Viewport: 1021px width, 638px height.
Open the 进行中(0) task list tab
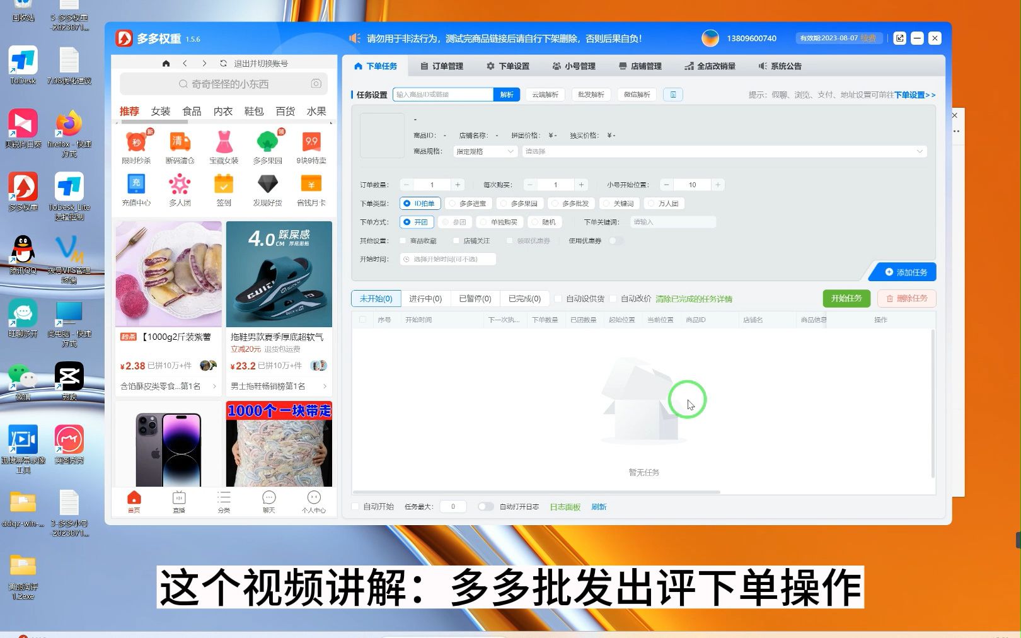coord(425,299)
